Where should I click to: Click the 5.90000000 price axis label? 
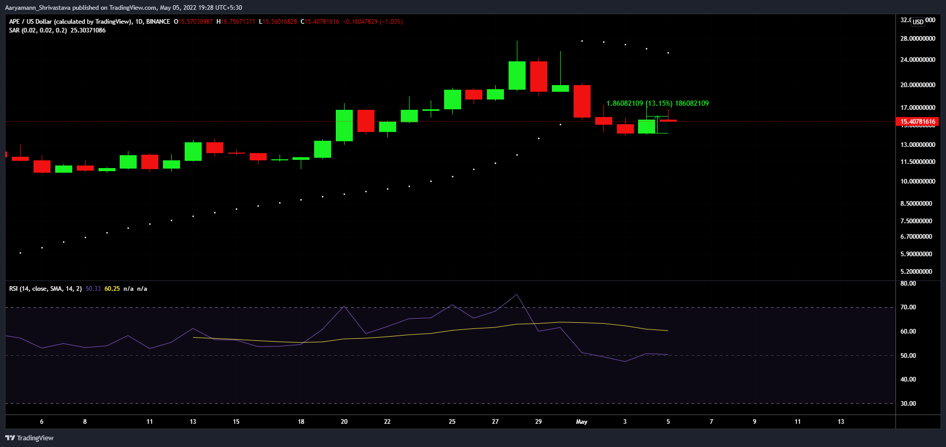(x=916, y=254)
